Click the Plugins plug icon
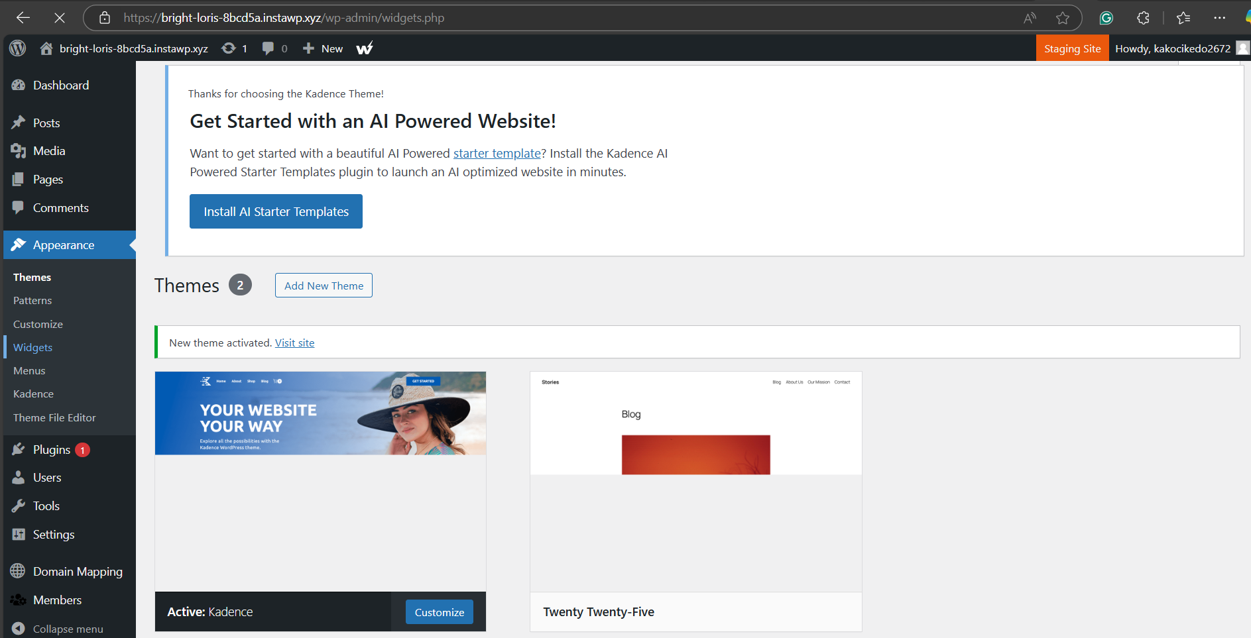Viewport: 1251px width, 638px height. 19,450
